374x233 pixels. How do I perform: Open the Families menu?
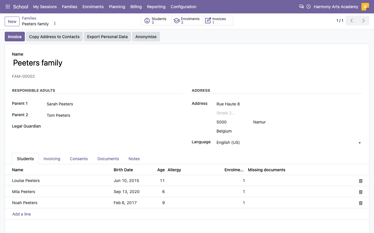tap(70, 6)
